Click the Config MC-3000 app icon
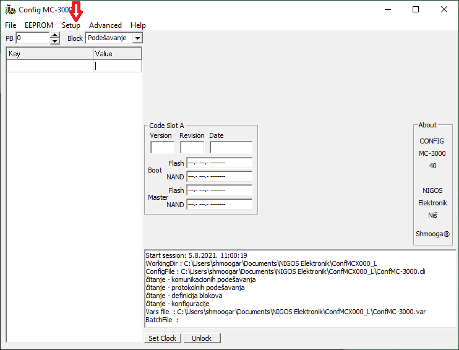Screen dimensions: 459x350 point(10,10)
